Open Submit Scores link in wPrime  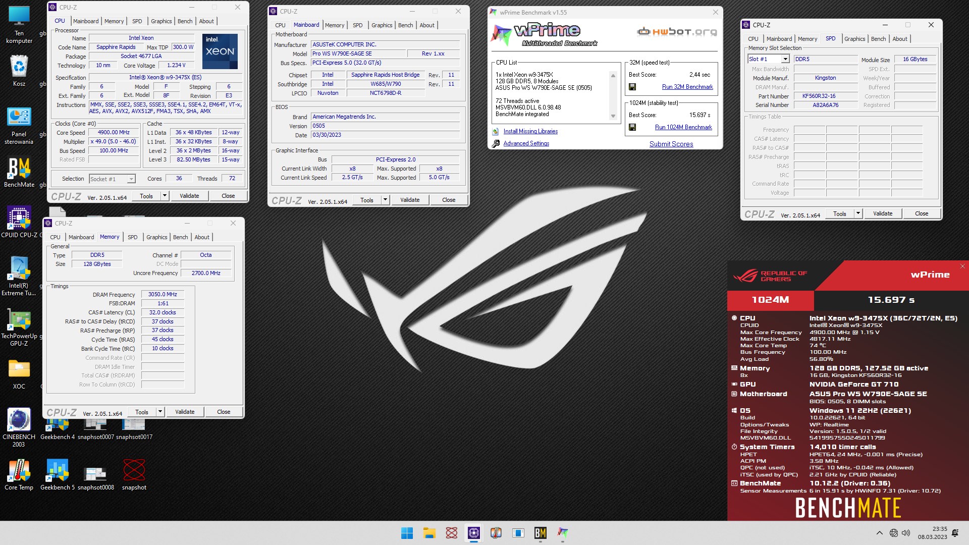pos(671,144)
